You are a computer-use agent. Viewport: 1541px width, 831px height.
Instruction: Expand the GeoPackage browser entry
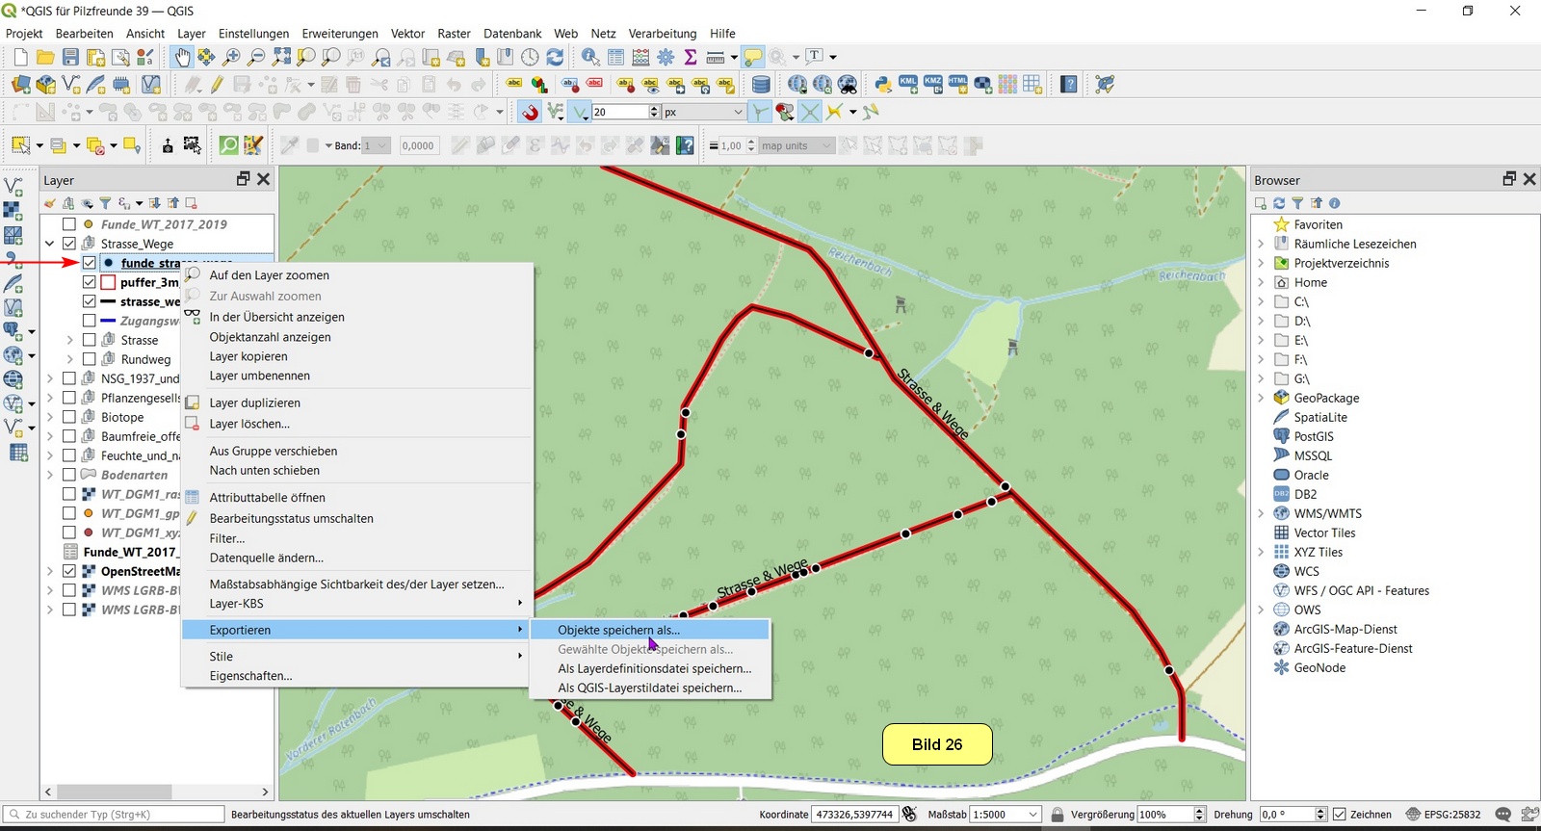pyautogui.click(x=1261, y=398)
